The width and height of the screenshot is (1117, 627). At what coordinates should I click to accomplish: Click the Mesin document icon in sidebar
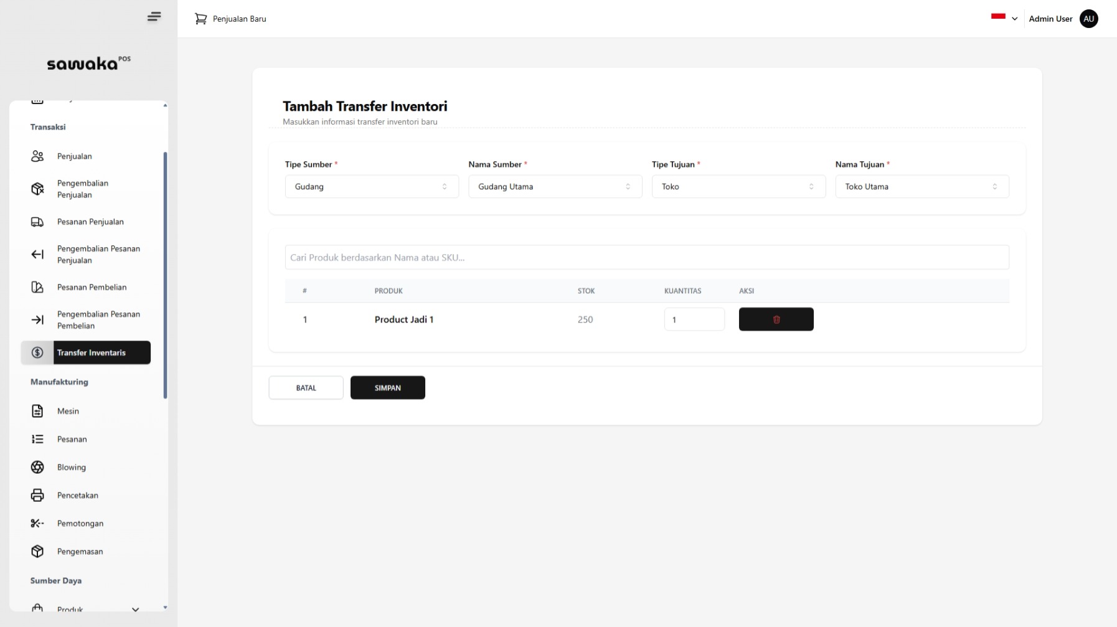click(x=37, y=411)
